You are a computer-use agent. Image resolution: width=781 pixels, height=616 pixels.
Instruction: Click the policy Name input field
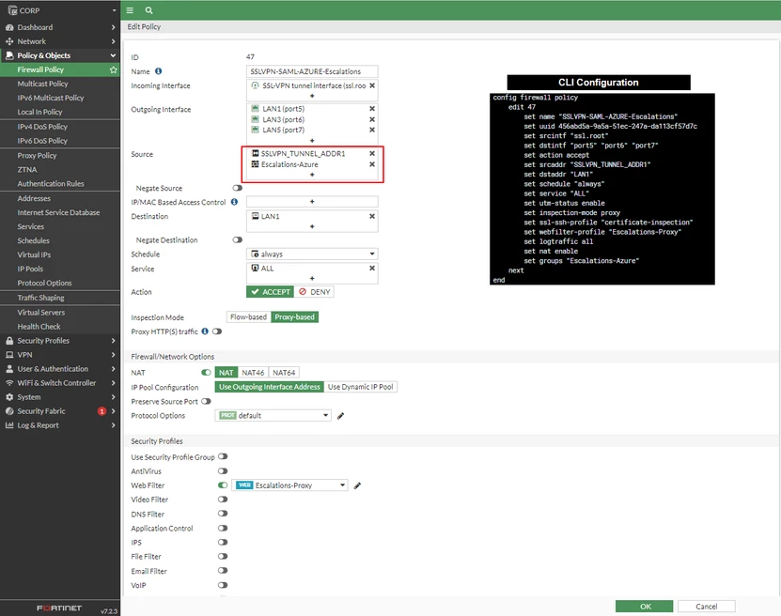click(312, 71)
